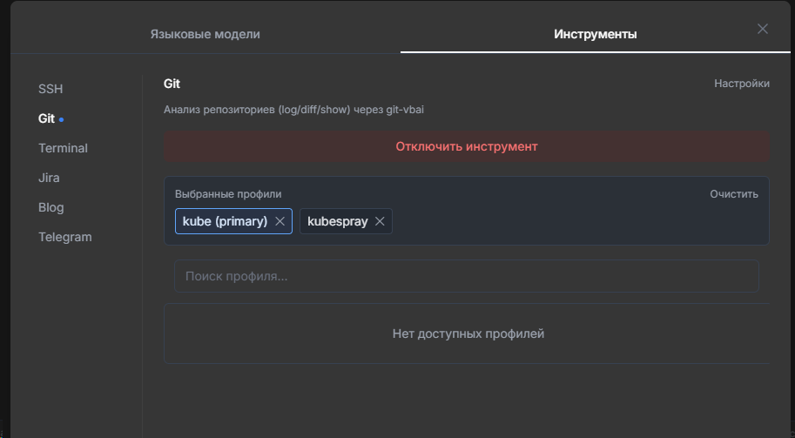
Task: Remove the kubespray profile chip
Action: coord(380,221)
